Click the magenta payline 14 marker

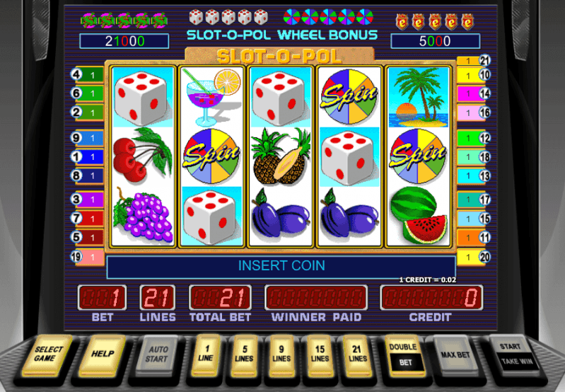474,94
